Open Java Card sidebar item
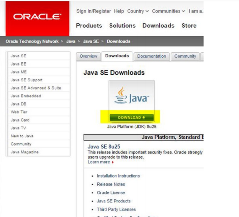Image resolution: width=239 pixels, height=217 pixels. (39, 120)
